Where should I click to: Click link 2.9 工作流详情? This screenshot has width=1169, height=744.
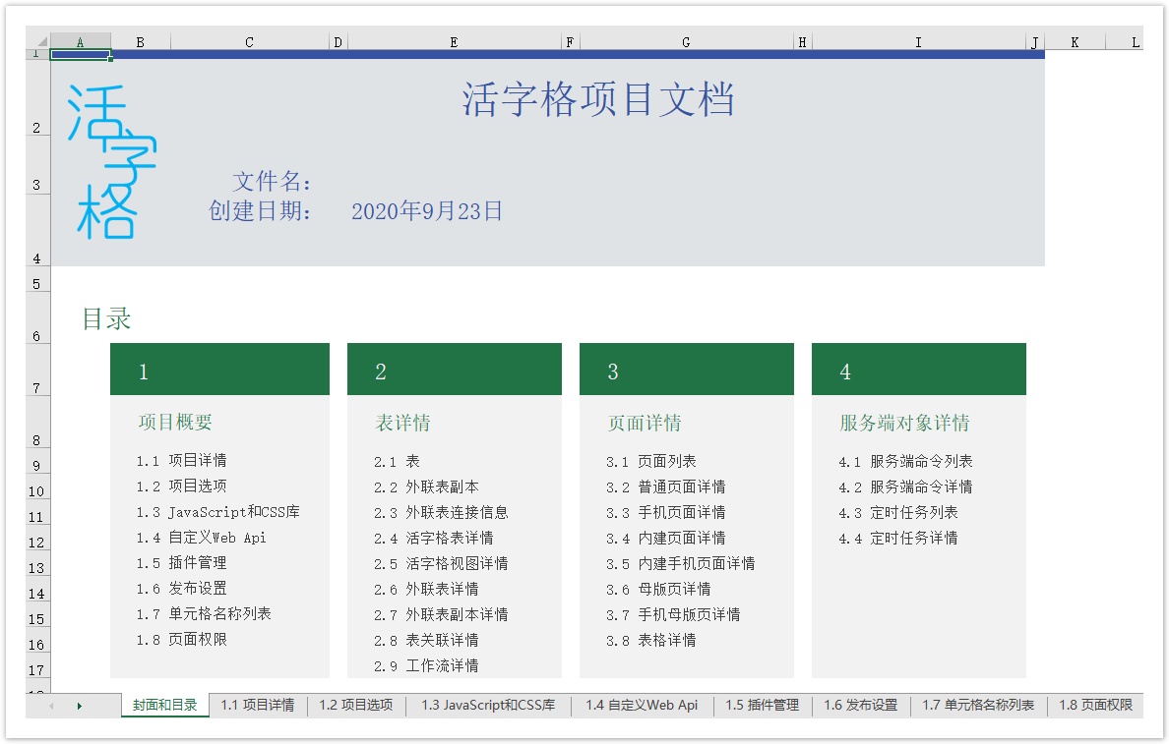426,665
